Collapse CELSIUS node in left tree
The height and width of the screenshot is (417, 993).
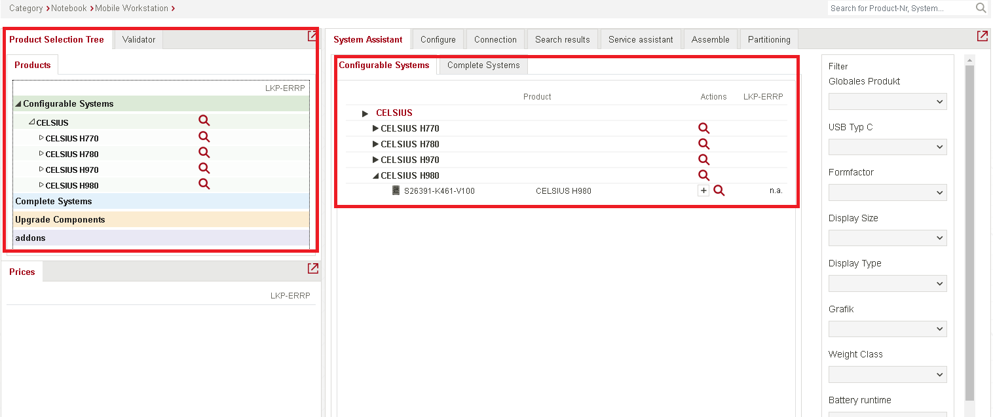point(31,122)
